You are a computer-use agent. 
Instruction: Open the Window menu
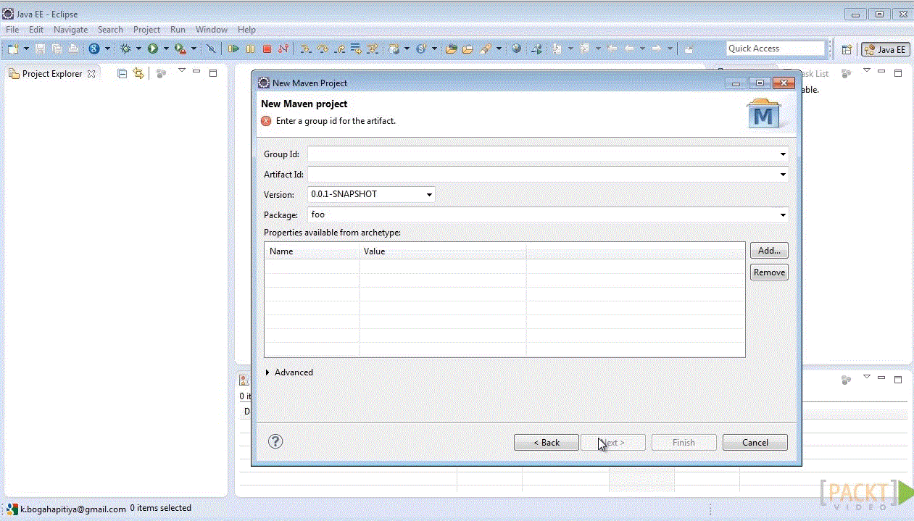pyautogui.click(x=212, y=30)
